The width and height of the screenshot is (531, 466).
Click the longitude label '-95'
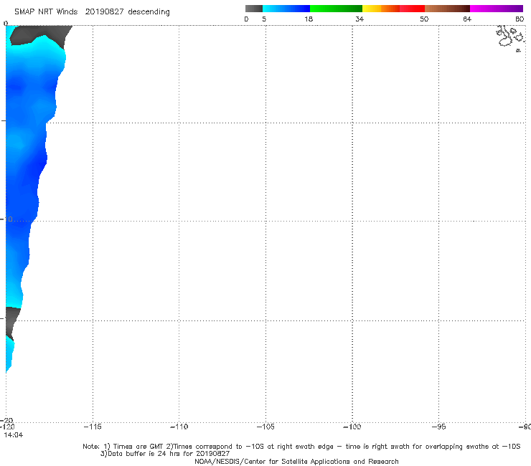coord(439,427)
